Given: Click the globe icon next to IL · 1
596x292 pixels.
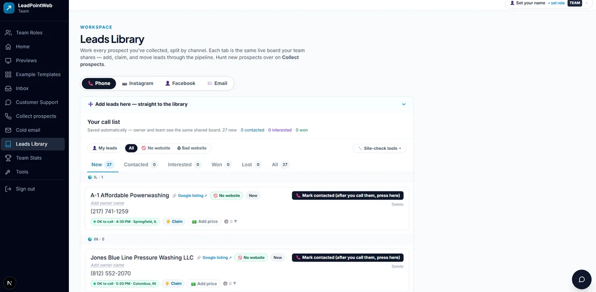Looking at the screenshot, I should click(90, 177).
